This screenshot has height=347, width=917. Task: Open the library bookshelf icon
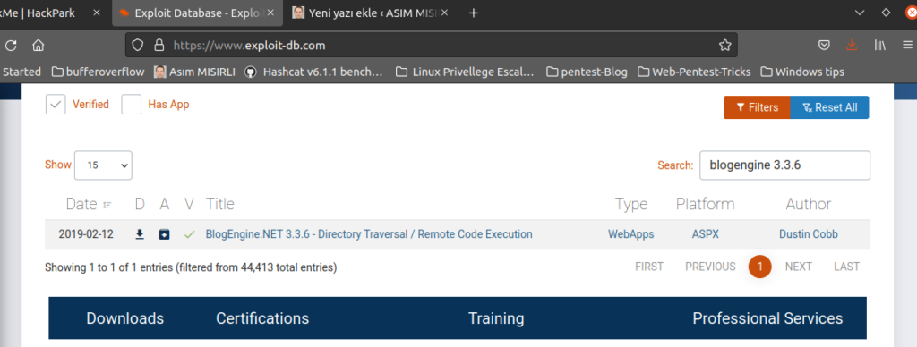click(x=880, y=45)
